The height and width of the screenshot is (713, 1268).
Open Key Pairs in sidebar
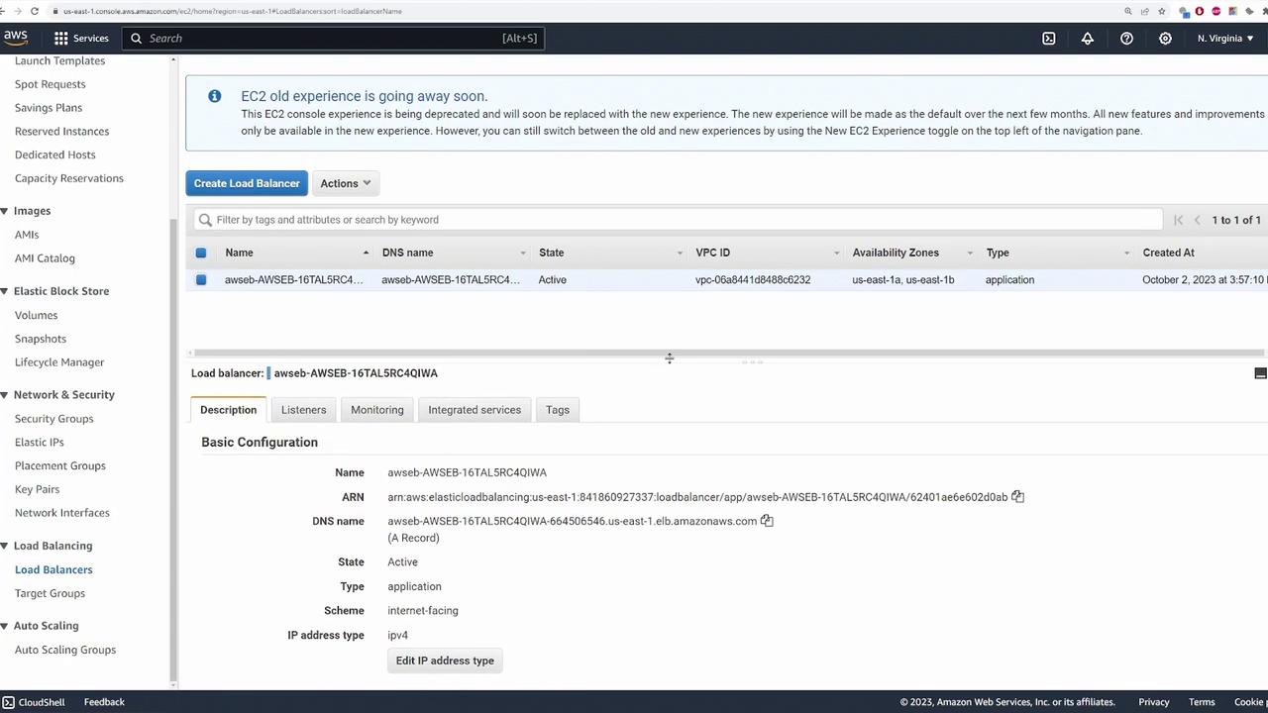coord(38,489)
